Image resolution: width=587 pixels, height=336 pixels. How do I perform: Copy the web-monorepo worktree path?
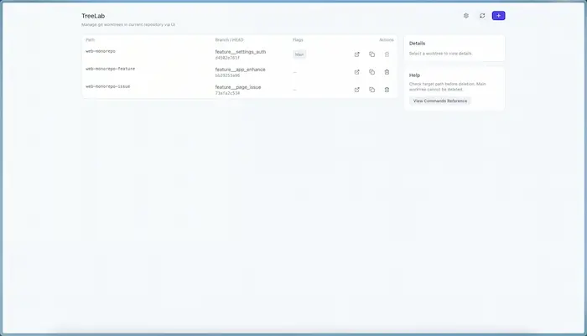point(372,54)
